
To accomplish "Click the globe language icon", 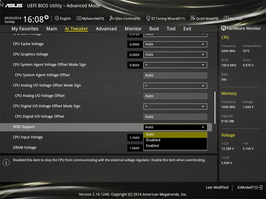I will coord(57,18).
